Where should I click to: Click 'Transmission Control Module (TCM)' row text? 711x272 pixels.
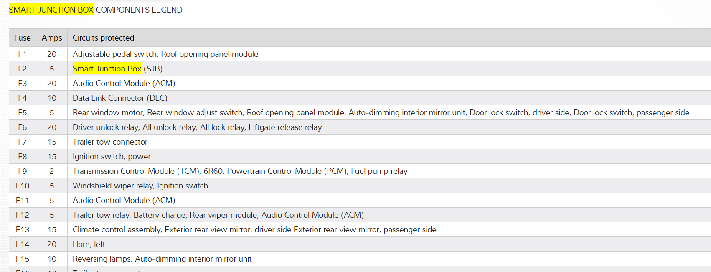click(x=240, y=171)
